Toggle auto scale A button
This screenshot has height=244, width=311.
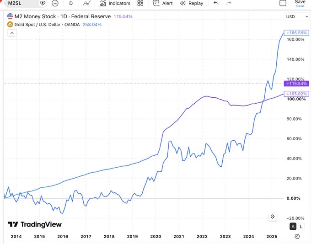point(293,226)
